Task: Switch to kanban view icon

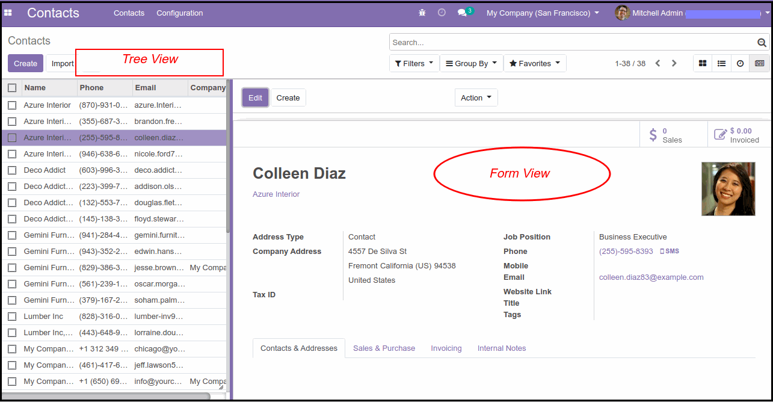Action: click(703, 63)
